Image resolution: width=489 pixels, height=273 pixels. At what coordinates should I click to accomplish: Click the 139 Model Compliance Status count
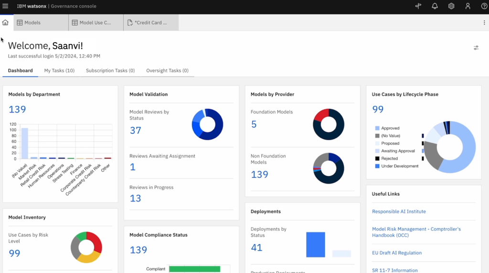pos(138,250)
